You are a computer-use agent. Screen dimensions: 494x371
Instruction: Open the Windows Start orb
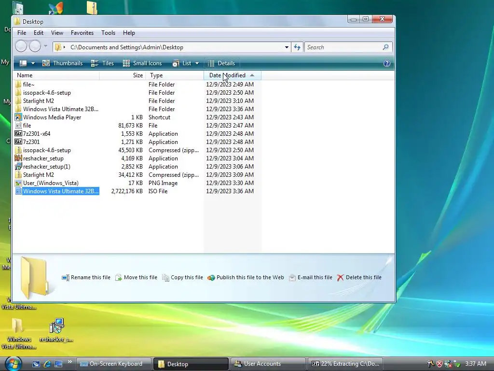13,364
